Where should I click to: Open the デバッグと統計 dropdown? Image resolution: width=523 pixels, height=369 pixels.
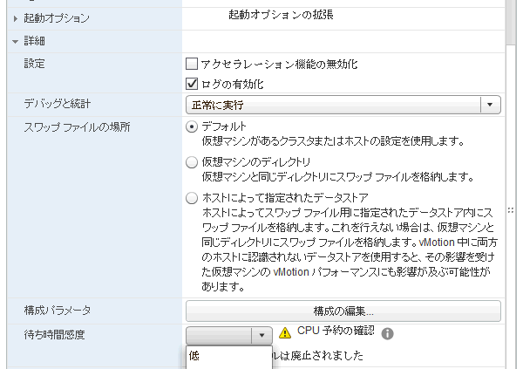coord(343,105)
